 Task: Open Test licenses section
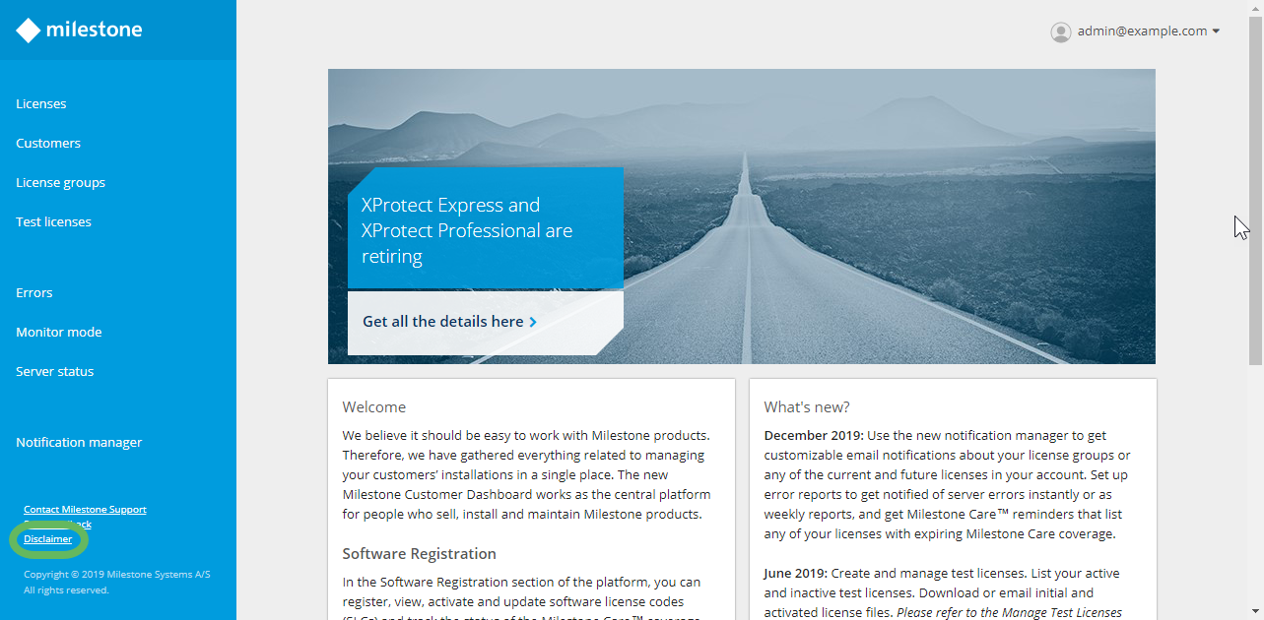53,222
